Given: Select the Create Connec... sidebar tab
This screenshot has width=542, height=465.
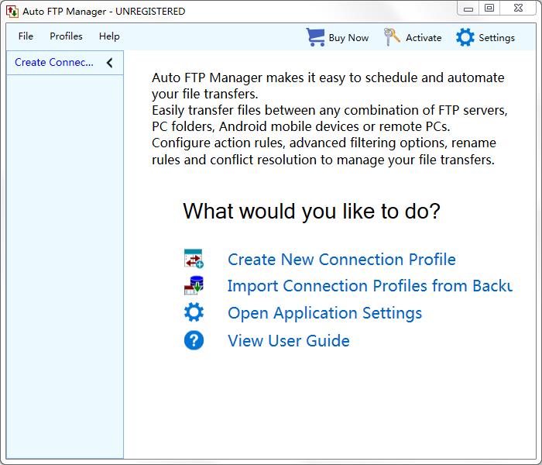Looking at the screenshot, I should tap(54, 63).
